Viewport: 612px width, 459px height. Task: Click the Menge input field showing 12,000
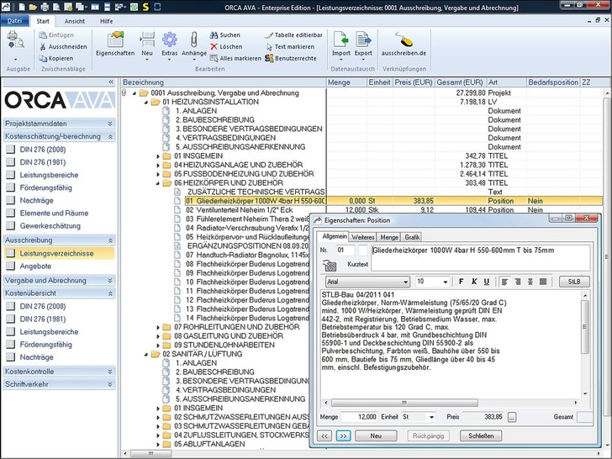(x=359, y=417)
